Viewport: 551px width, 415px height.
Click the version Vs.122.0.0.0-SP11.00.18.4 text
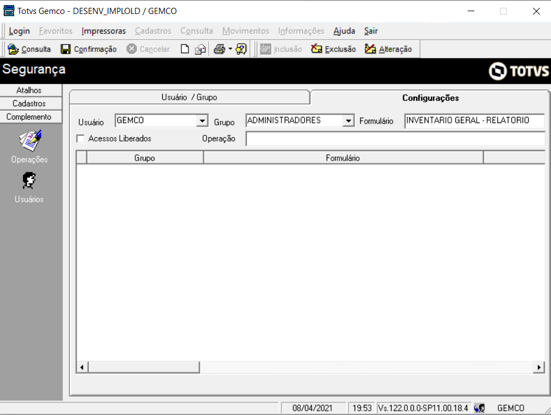(x=423, y=408)
